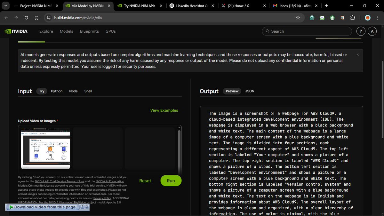Image resolution: width=384 pixels, height=216 pixels.
Task: Open the GPUs navigation item
Action: [111, 31]
